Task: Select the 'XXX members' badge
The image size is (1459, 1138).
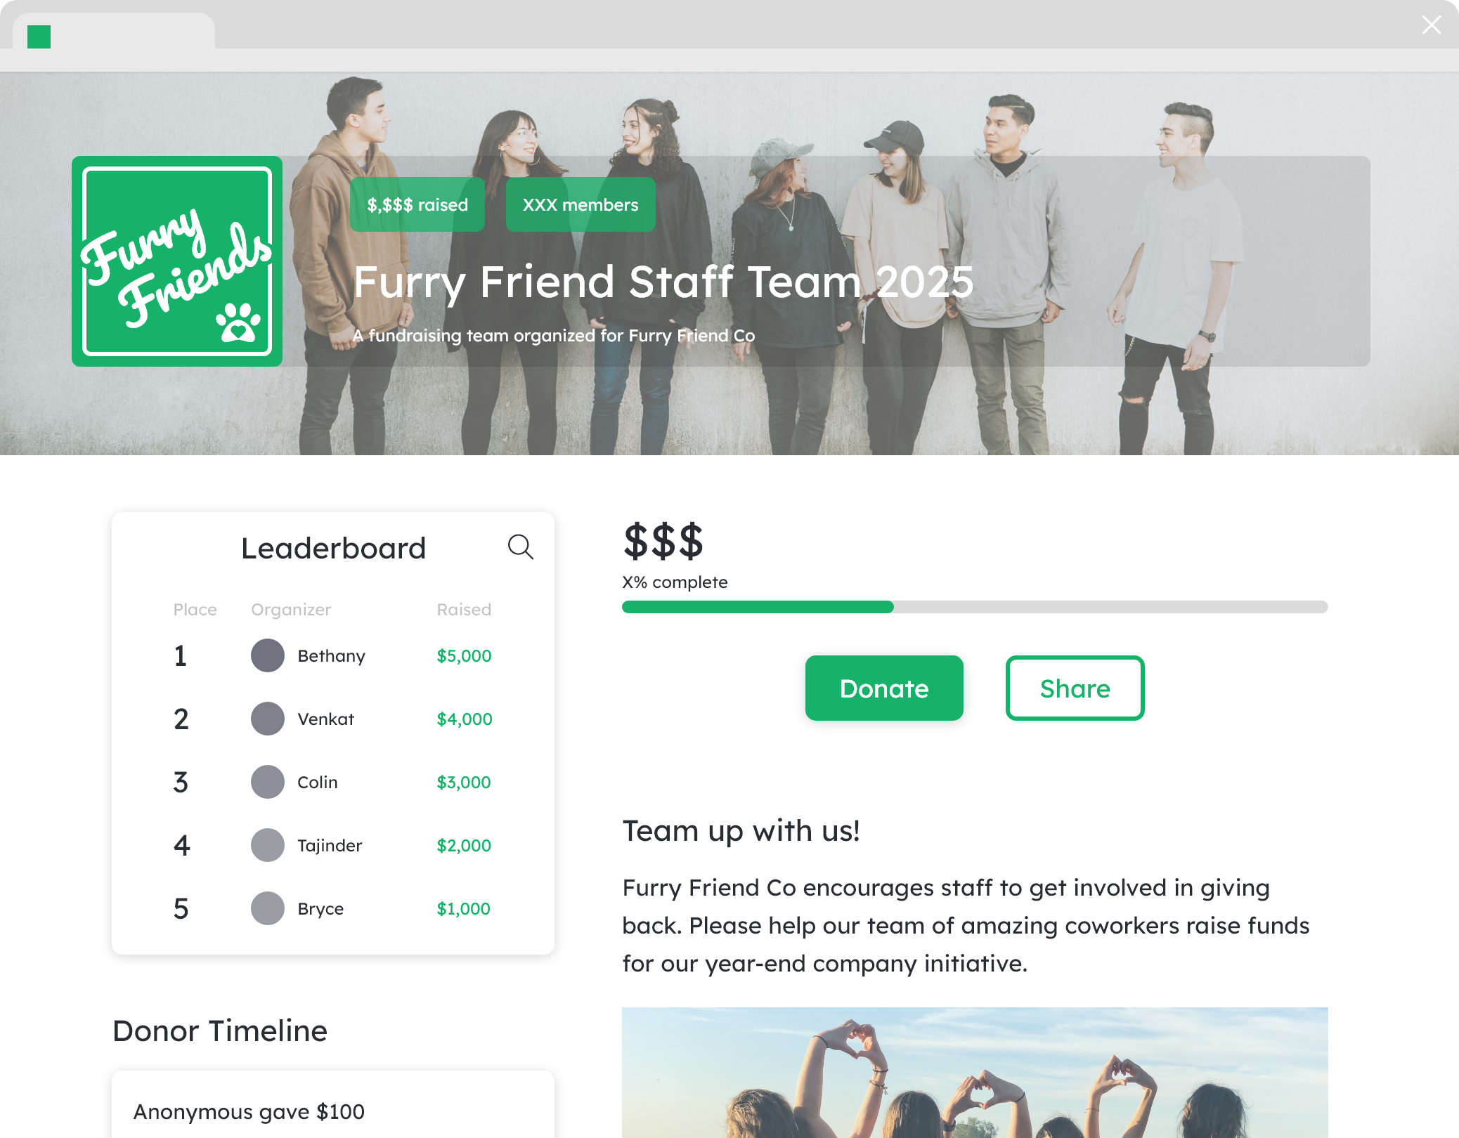Action: point(581,204)
